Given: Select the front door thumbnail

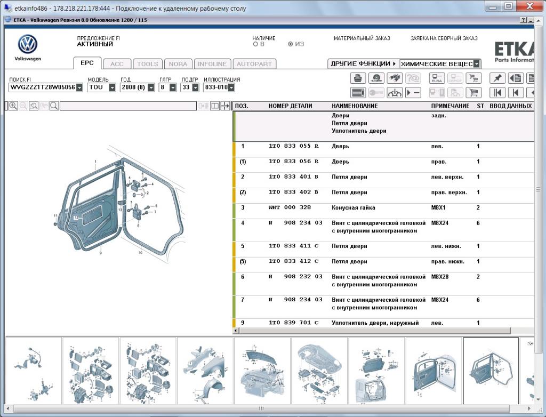Looking at the screenshot, I should click(x=434, y=371).
